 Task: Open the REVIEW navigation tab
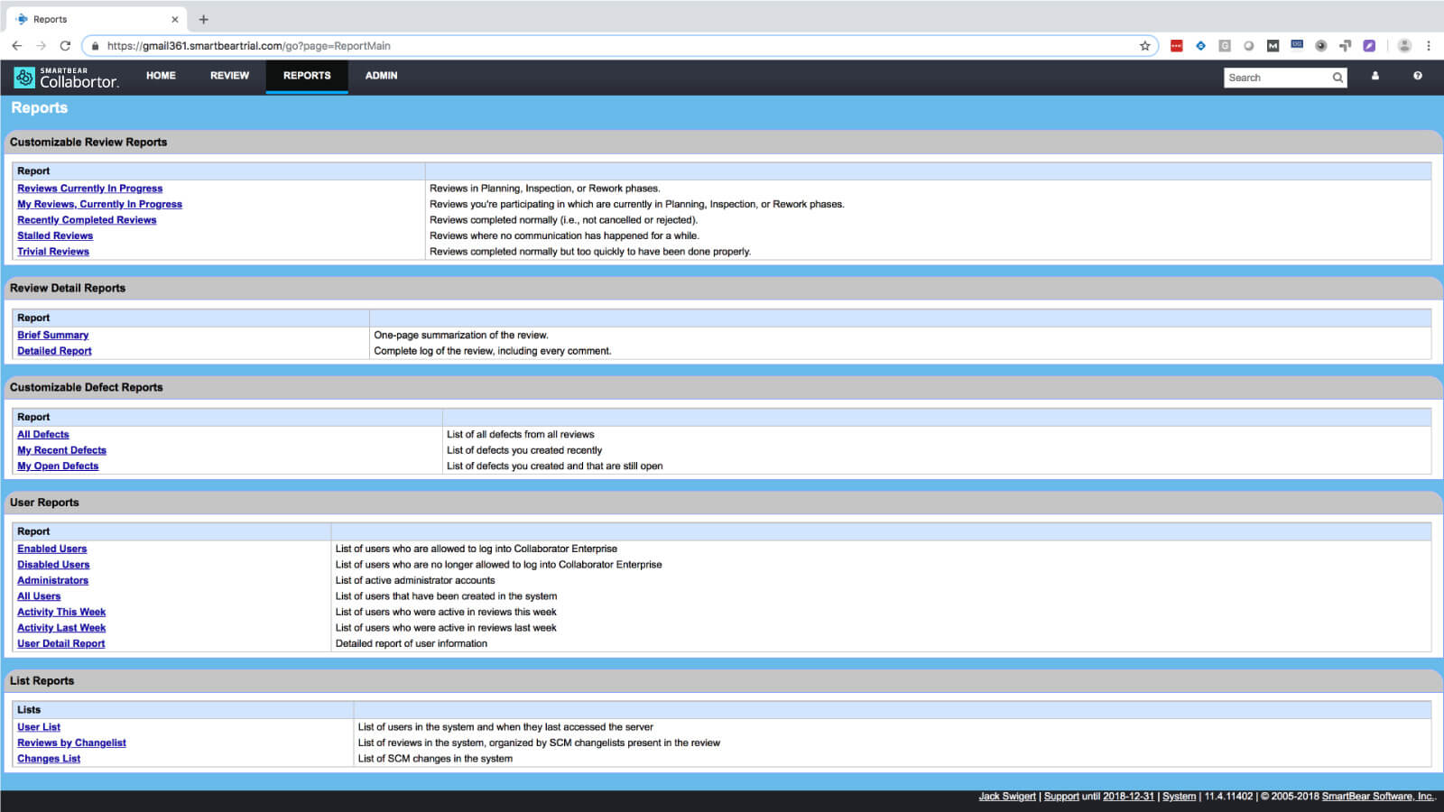click(229, 76)
